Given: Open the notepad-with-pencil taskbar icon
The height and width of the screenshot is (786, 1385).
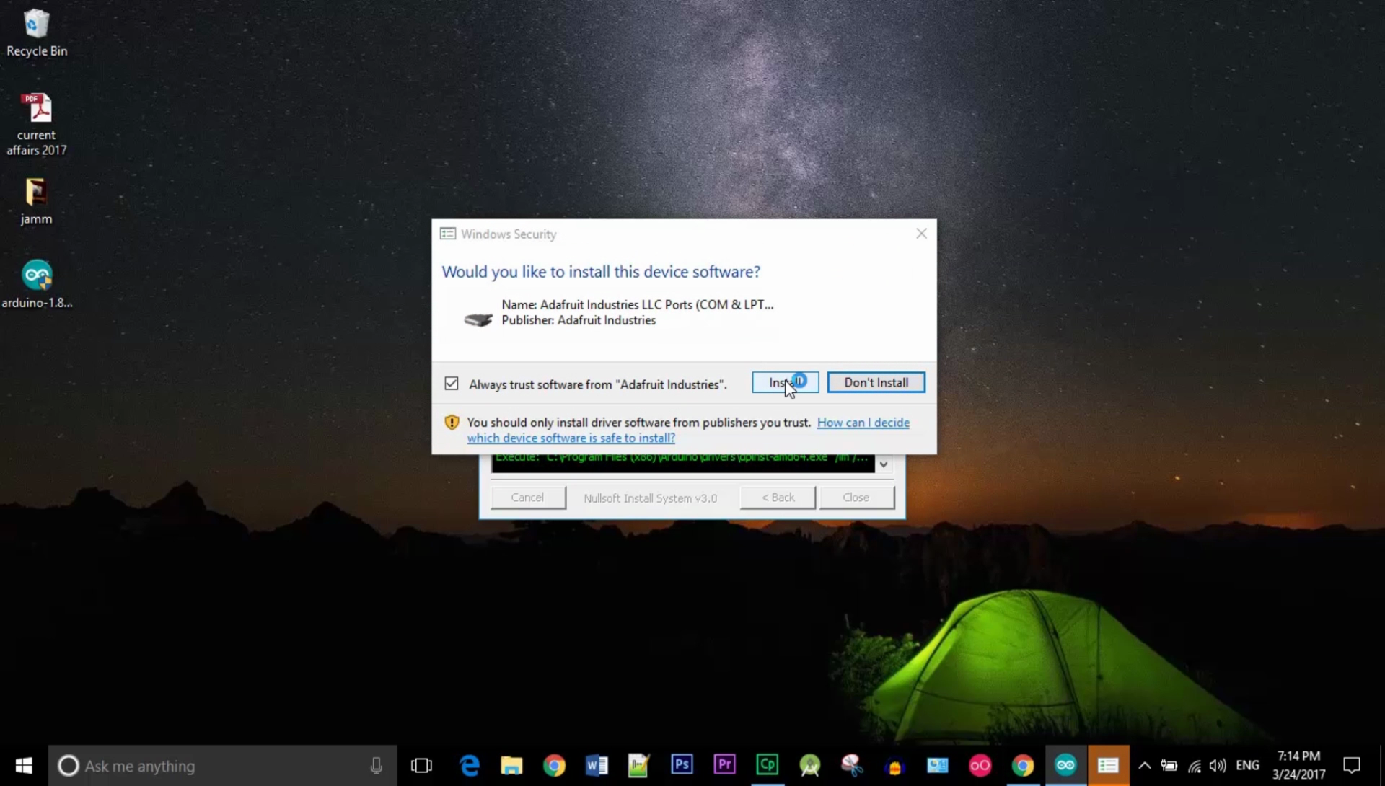Looking at the screenshot, I should tap(638, 765).
